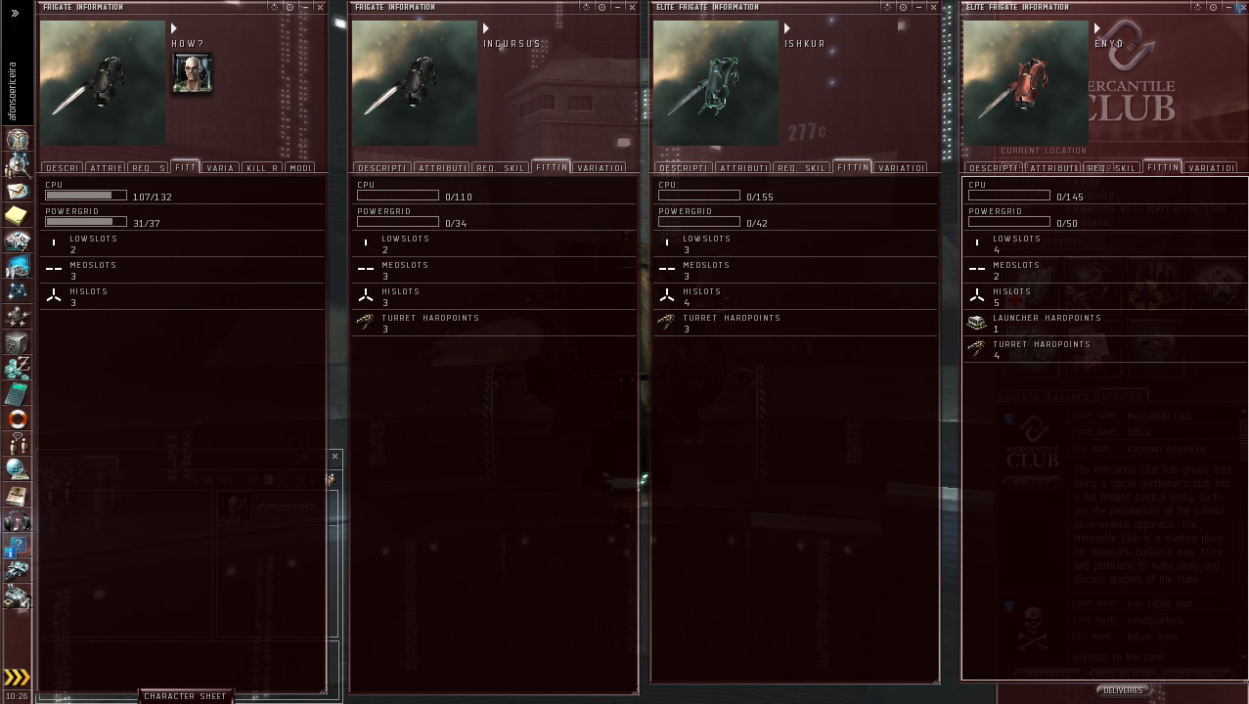Open the lifebuoy Help icon
The width and height of the screenshot is (1249, 704).
click(17, 419)
